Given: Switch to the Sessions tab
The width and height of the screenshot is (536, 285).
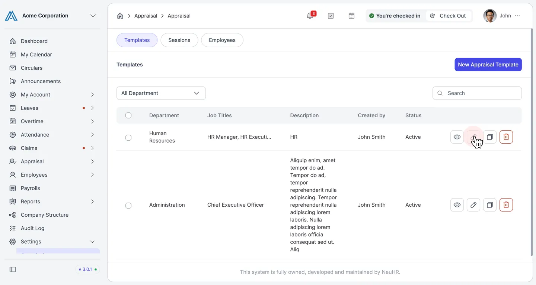Looking at the screenshot, I should point(179,40).
